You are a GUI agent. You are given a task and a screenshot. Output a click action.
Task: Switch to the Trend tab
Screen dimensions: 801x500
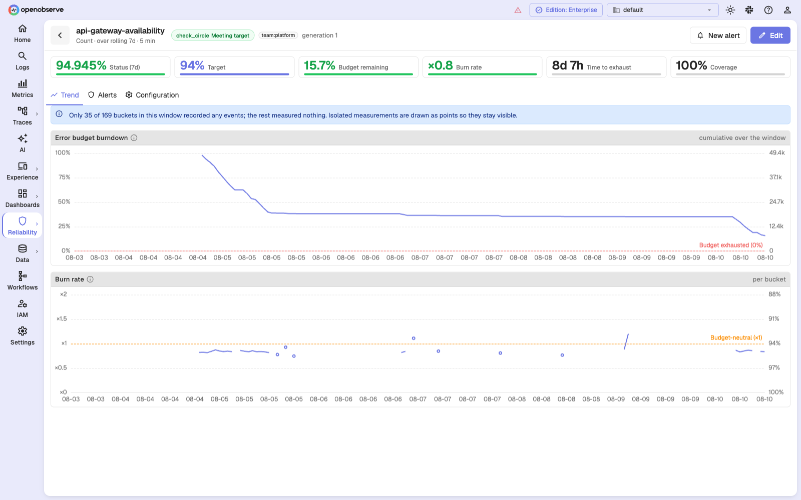65,95
